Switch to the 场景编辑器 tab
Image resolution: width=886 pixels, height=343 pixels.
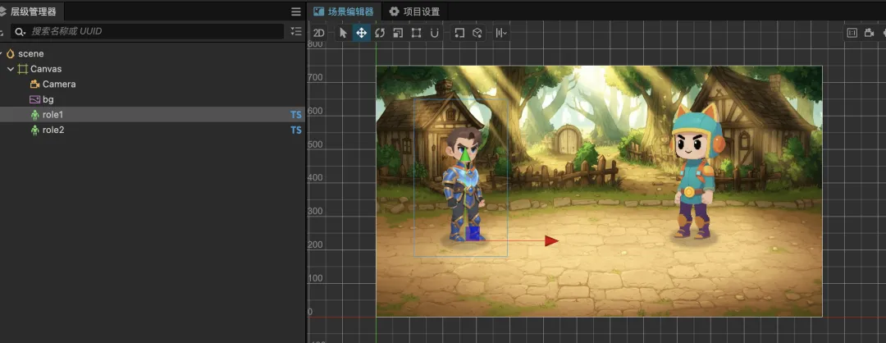(x=344, y=11)
